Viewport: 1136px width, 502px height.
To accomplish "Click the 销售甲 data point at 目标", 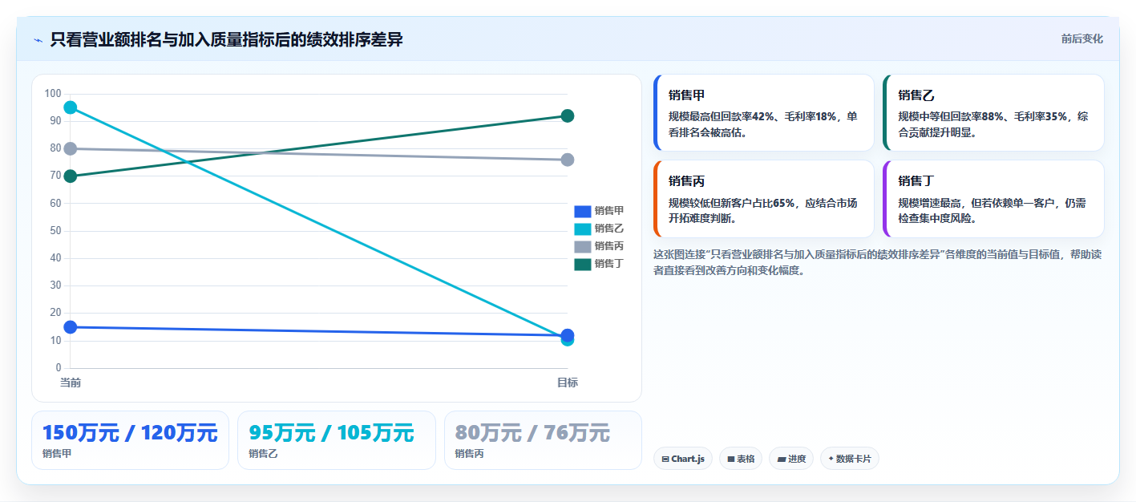I will coord(568,335).
